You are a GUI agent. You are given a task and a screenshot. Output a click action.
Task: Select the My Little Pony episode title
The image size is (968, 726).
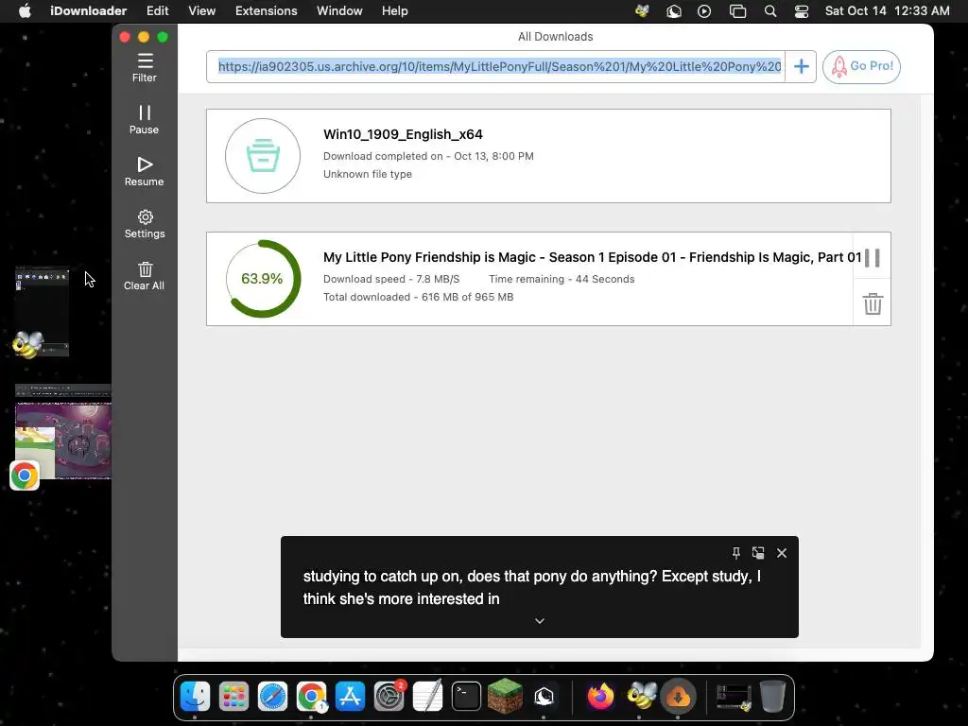592,257
